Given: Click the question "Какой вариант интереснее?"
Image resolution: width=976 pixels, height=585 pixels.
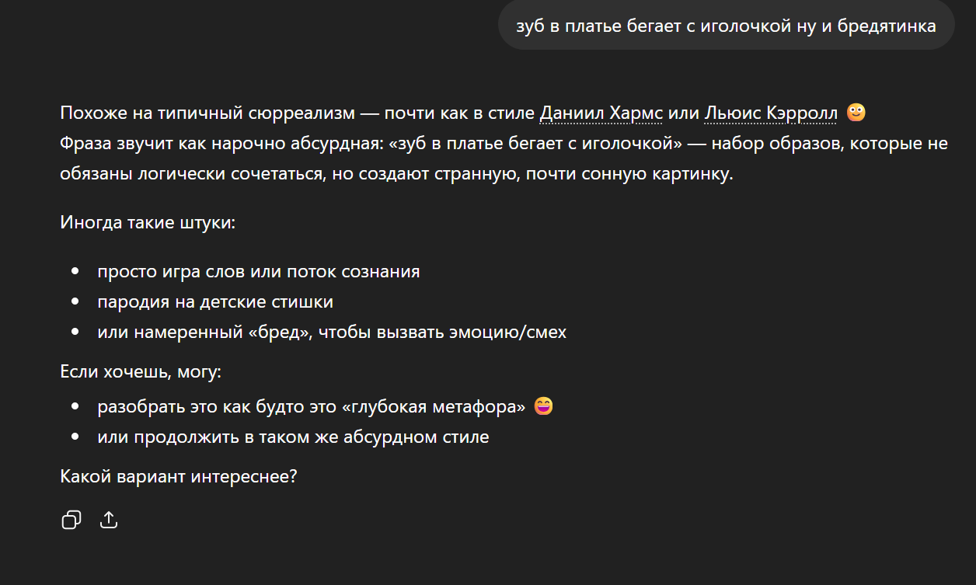Looking at the screenshot, I should click(x=179, y=476).
